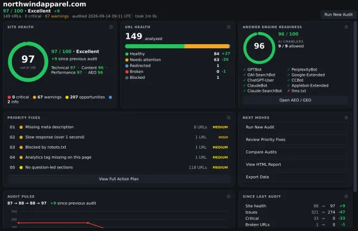Click the URL health progress bar
358x231 pixels.
[x=178, y=47]
